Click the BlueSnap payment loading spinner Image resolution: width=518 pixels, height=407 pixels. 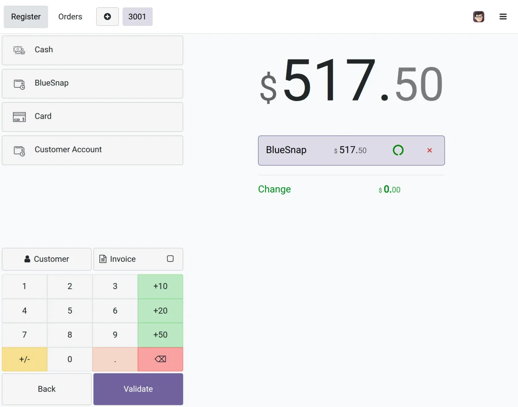(x=398, y=150)
